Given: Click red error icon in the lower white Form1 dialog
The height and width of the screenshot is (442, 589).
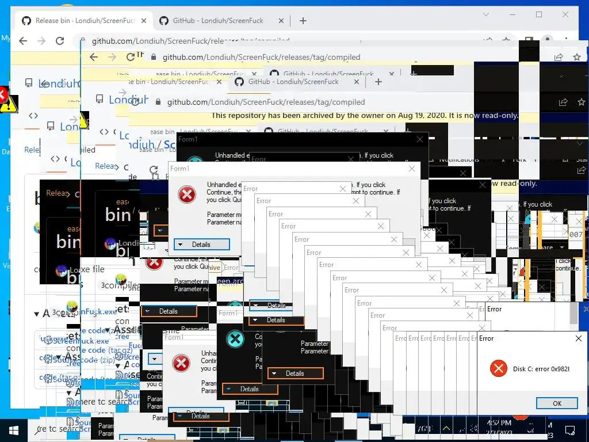Looking at the screenshot, I should tap(181, 364).
